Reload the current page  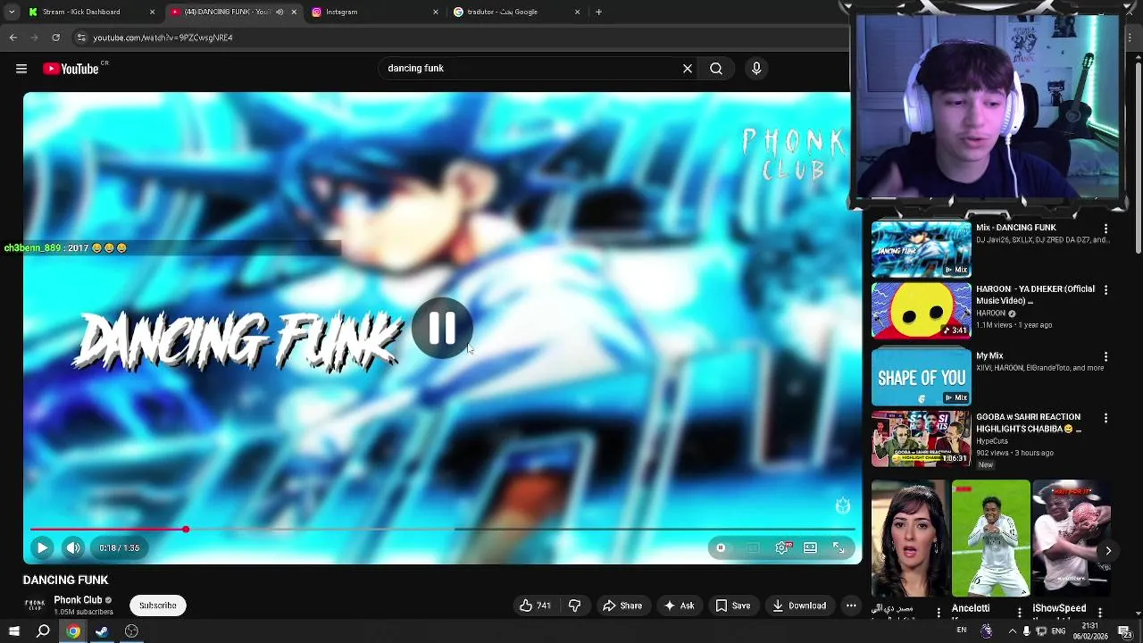55,38
